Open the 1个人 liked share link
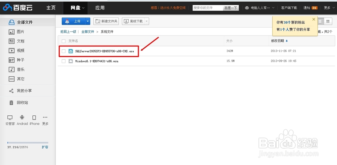This screenshot has width=337, height=165. tap(284, 30)
